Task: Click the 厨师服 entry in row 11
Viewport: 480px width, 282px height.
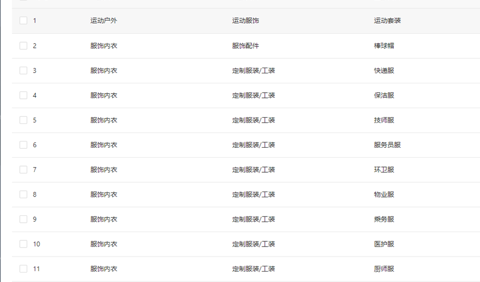Action: tap(384, 269)
